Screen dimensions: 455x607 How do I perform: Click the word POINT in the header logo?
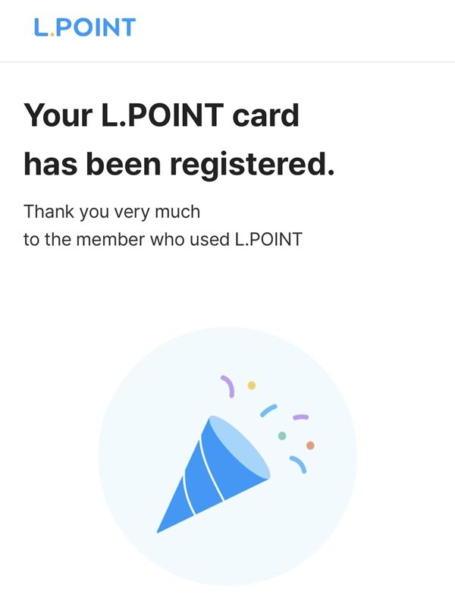[96, 27]
